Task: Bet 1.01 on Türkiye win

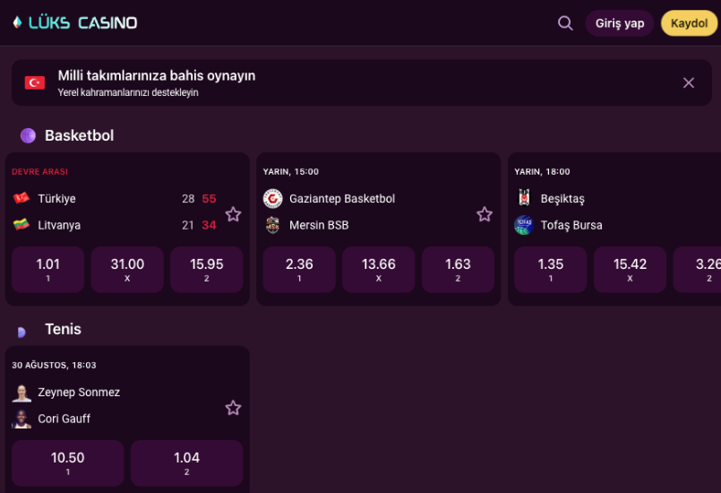Action: click(x=47, y=270)
